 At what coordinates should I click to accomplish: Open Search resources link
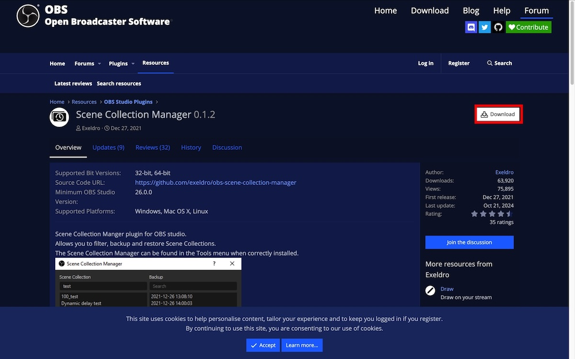click(x=119, y=83)
